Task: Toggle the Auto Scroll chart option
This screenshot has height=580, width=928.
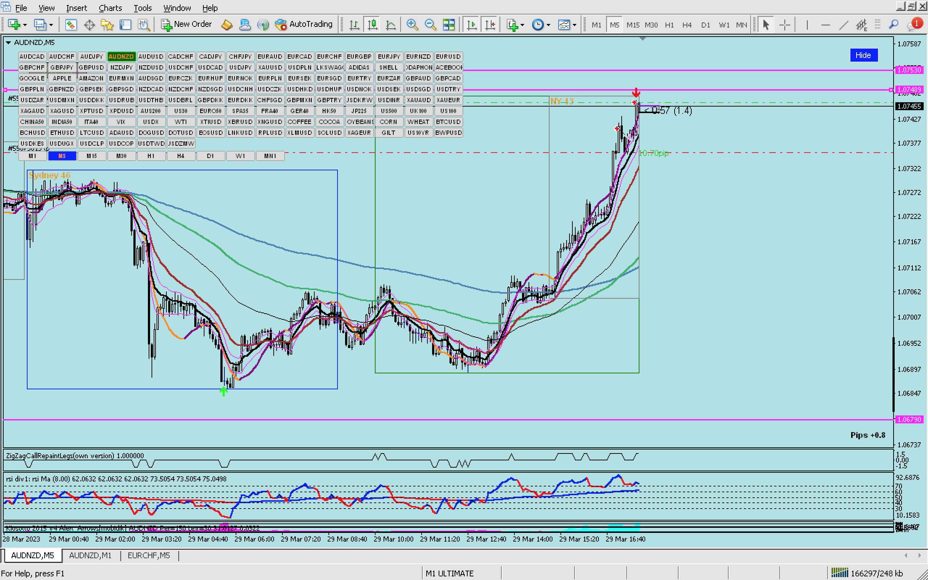Action: tap(472, 25)
